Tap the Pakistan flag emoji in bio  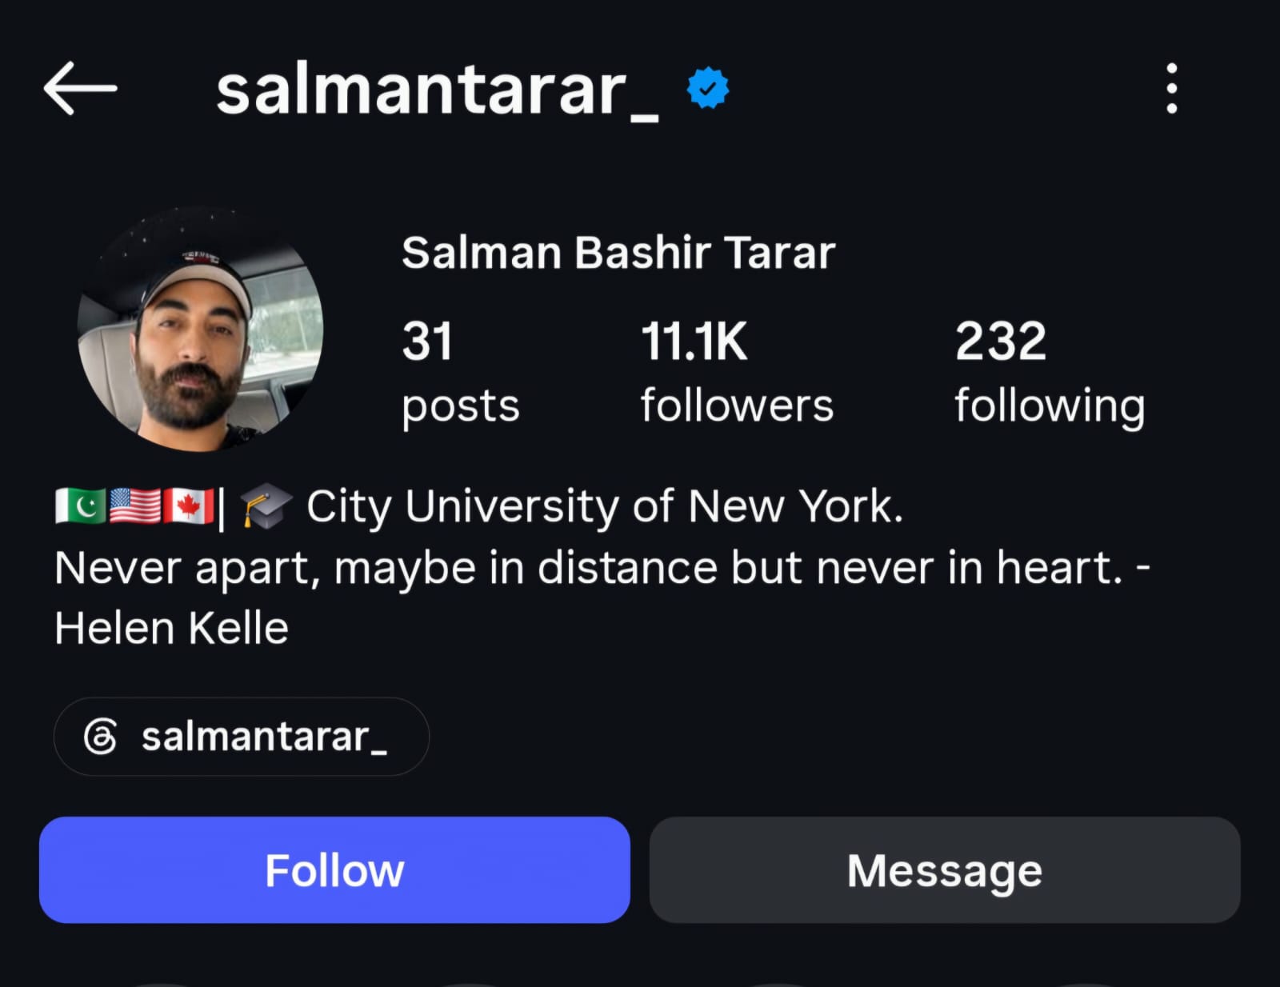tap(80, 506)
